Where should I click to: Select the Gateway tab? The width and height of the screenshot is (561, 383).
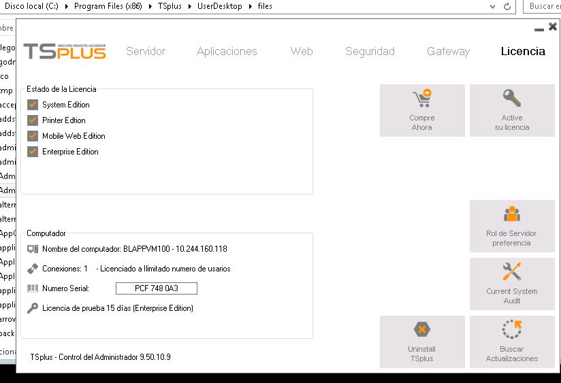tap(448, 52)
